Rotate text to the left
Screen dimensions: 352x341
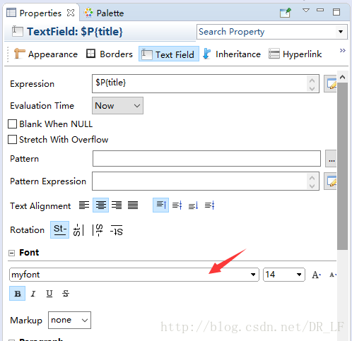[x=78, y=230]
